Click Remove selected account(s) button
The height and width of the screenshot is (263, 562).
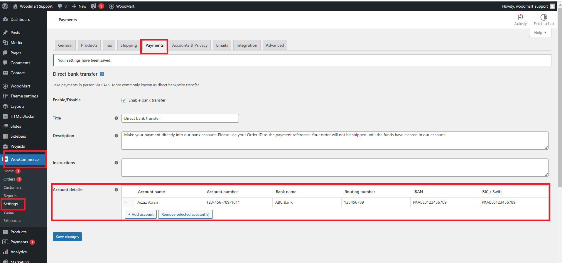click(x=185, y=214)
